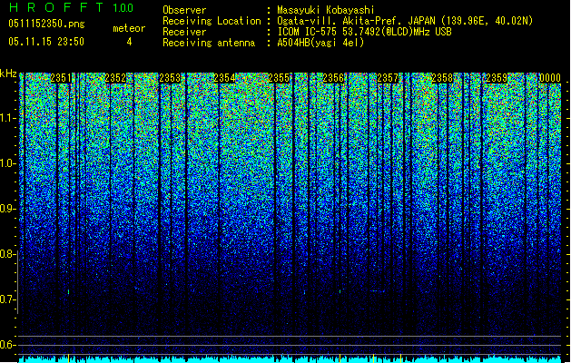
Task: Click the 1.0 frequency axis label
Action: pos(6,163)
